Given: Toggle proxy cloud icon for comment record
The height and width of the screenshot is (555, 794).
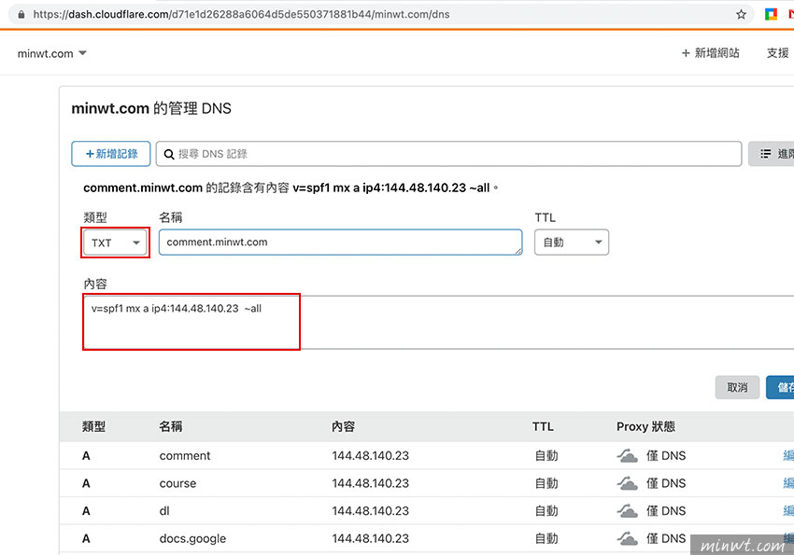Looking at the screenshot, I should click(x=627, y=456).
